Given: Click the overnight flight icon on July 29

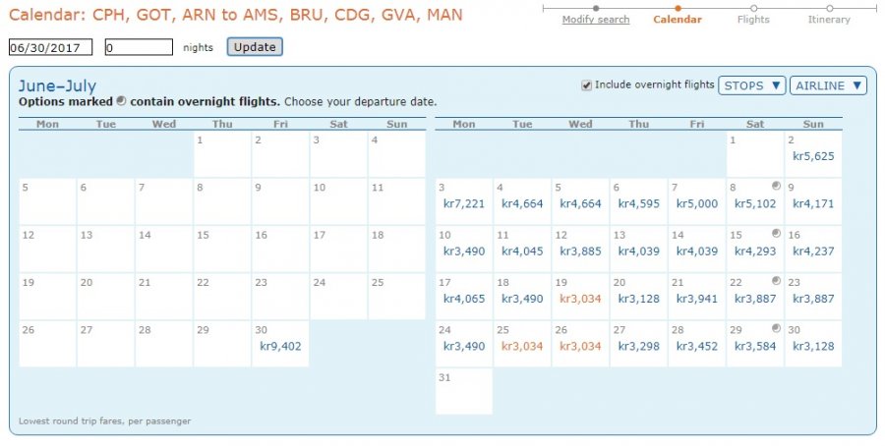Looking at the screenshot, I should click(x=776, y=327).
